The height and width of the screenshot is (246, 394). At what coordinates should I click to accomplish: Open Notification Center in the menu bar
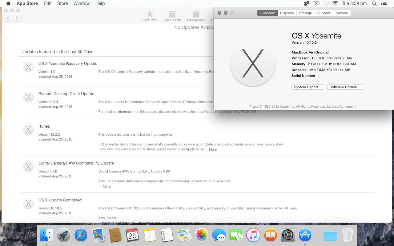(384, 3)
